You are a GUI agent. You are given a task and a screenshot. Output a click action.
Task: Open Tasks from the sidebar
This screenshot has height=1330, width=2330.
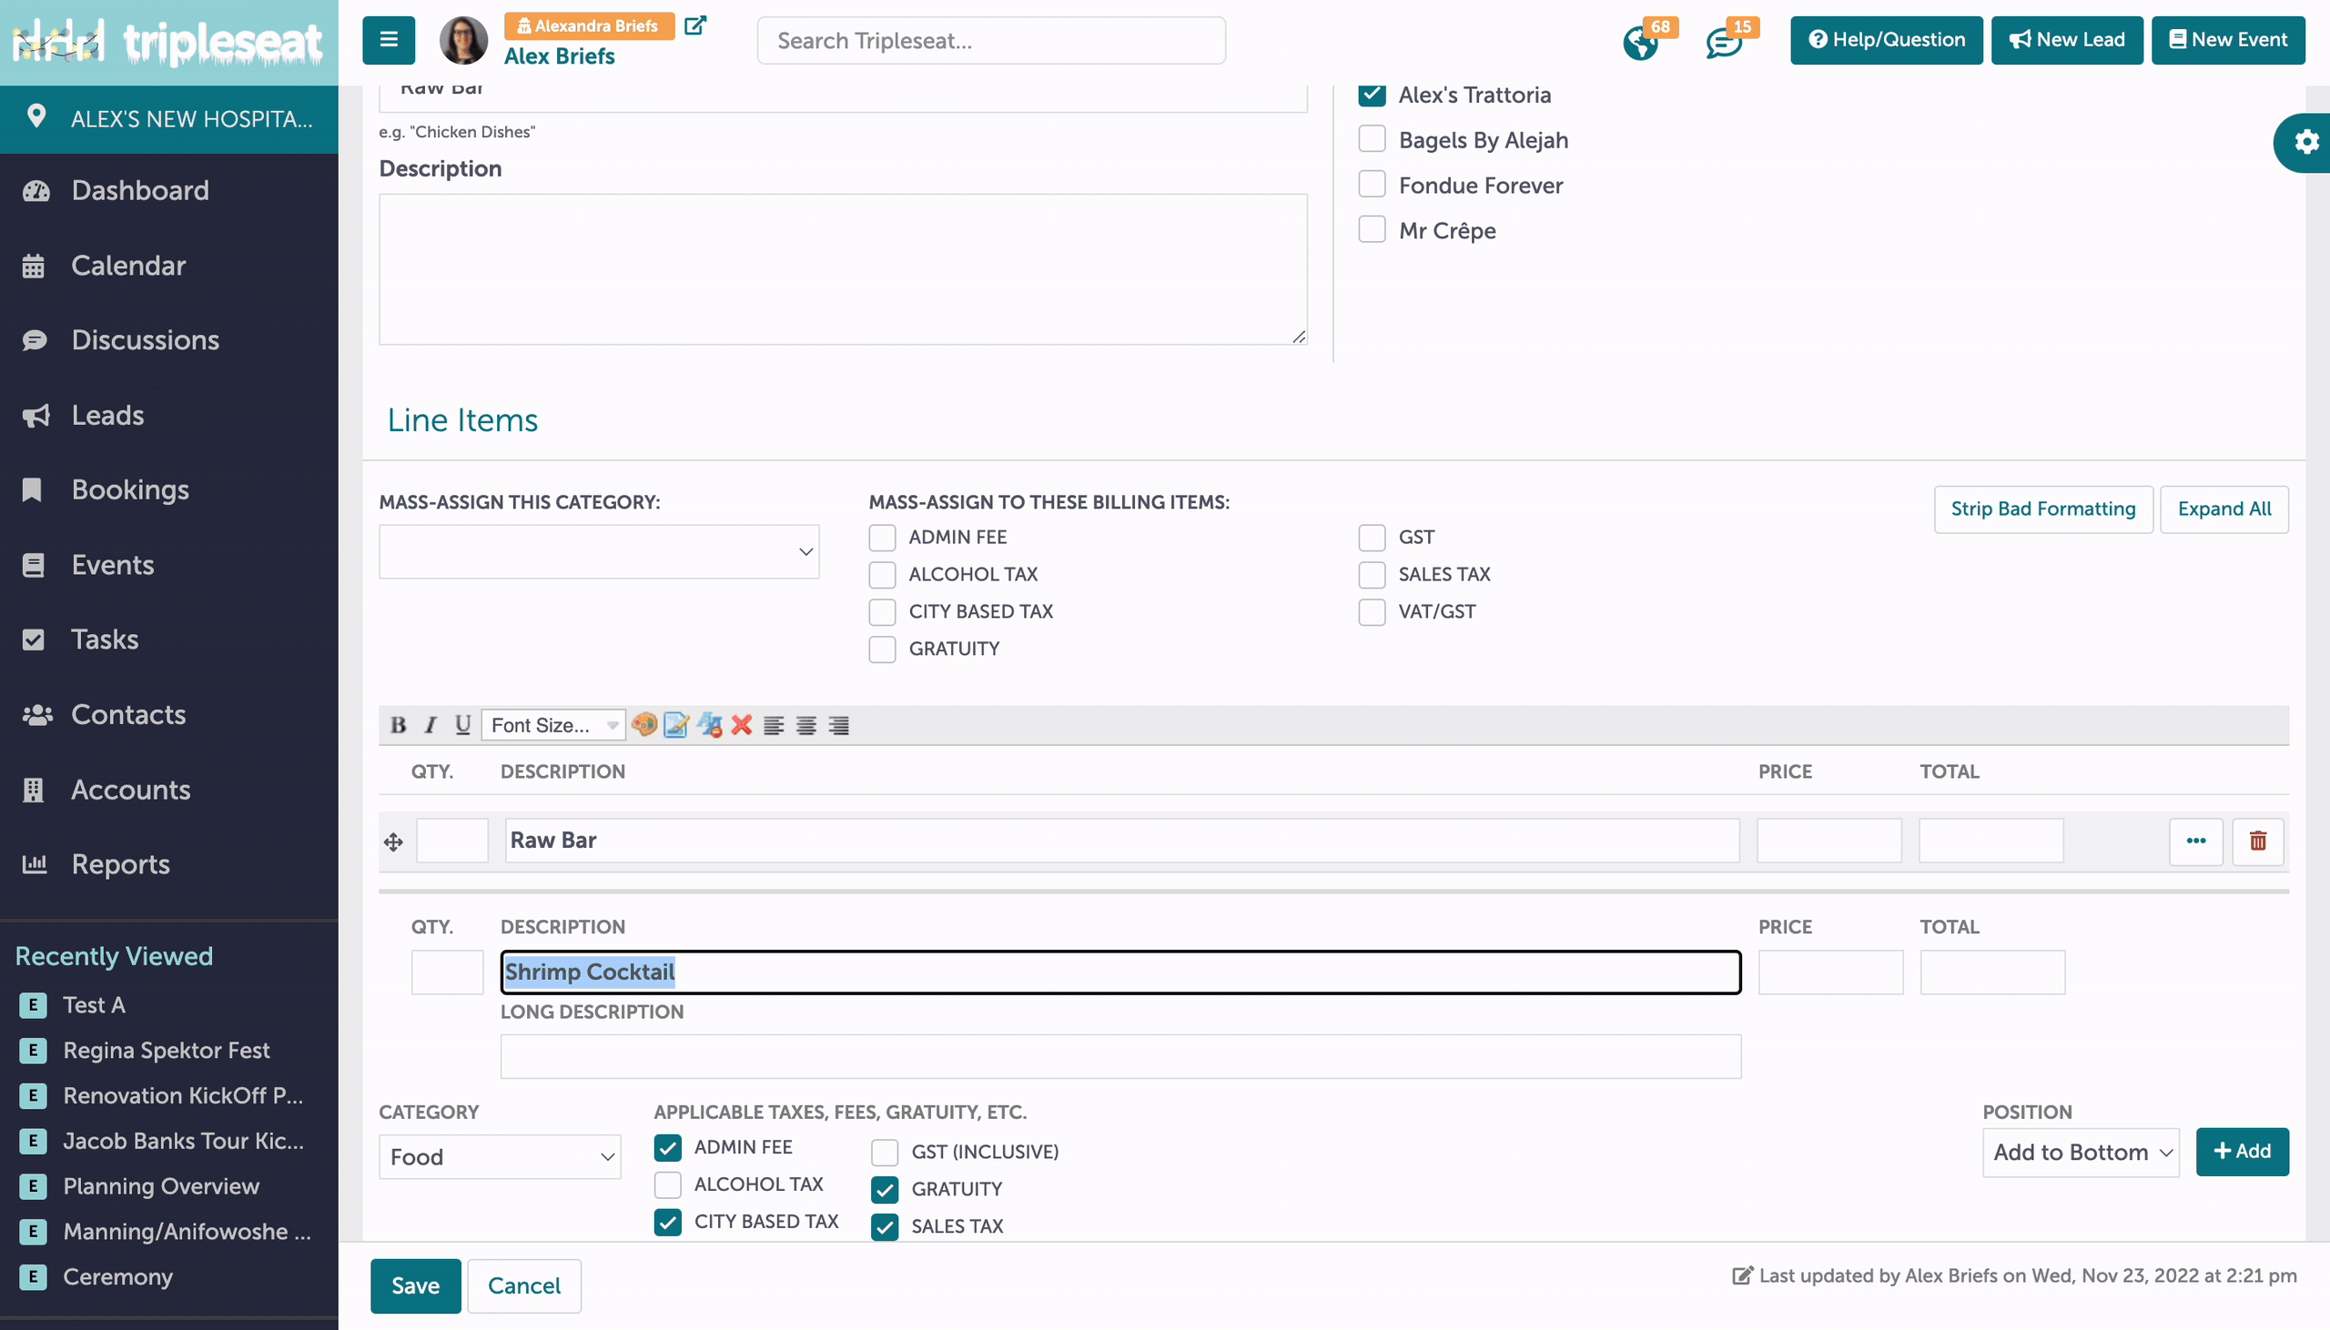[x=105, y=640]
